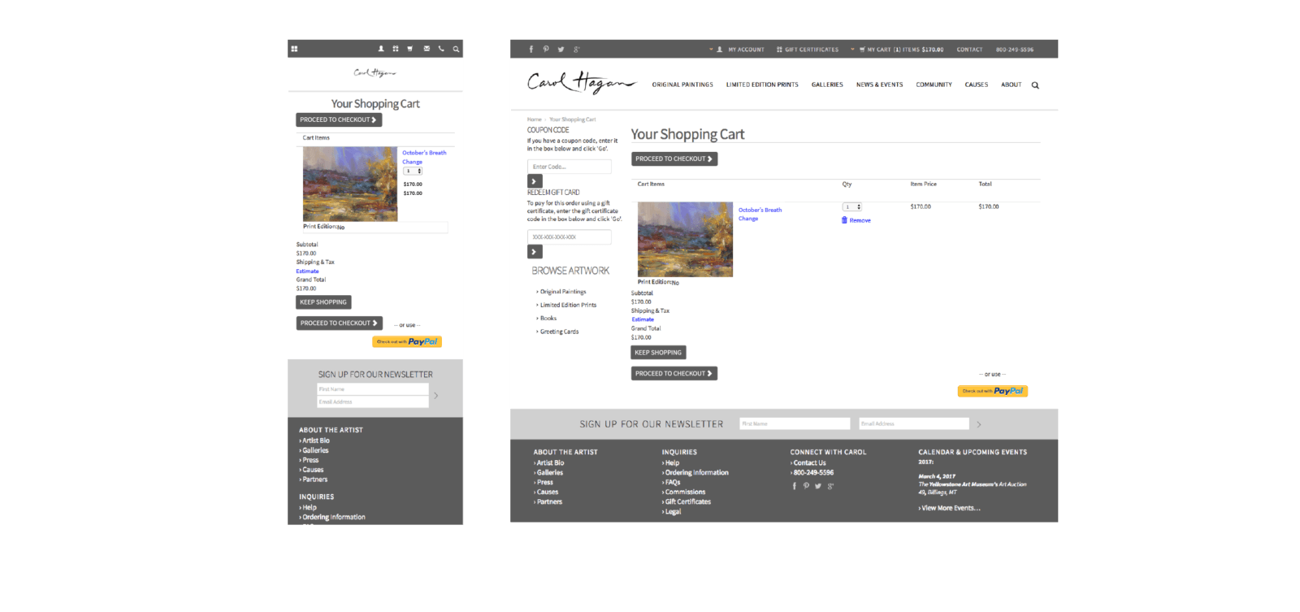Open Pinterest from the desktop top bar
The height and width of the screenshot is (612, 1300).
point(546,50)
